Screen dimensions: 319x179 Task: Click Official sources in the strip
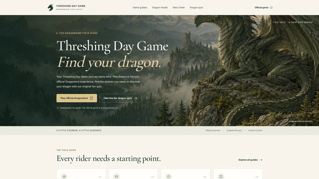pos(213,131)
